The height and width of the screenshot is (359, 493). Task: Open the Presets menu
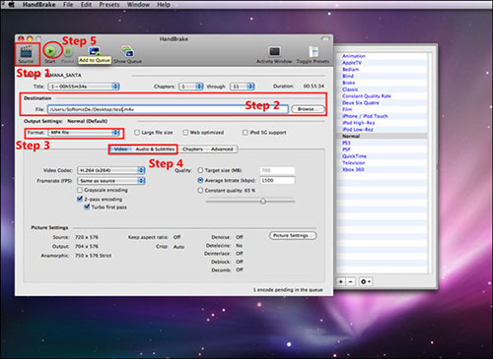coord(109,5)
